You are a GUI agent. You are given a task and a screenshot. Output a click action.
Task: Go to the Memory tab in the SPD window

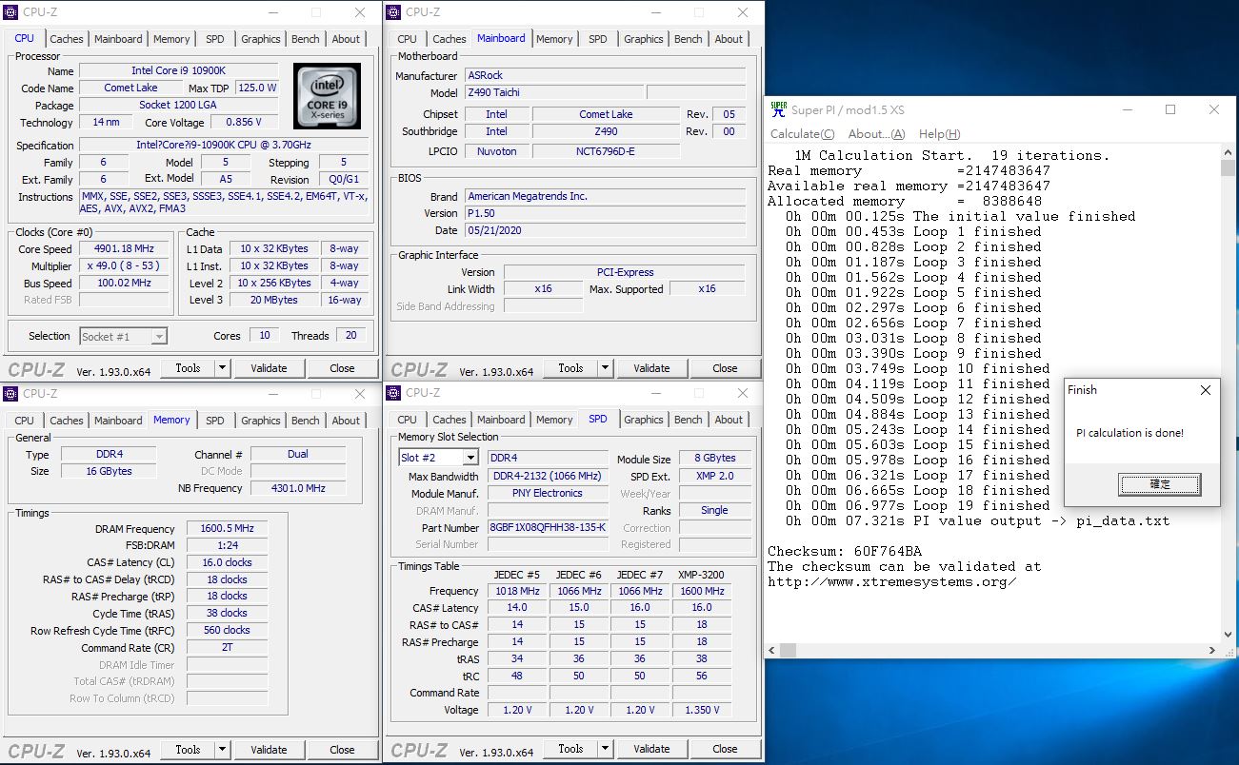tap(554, 420)
